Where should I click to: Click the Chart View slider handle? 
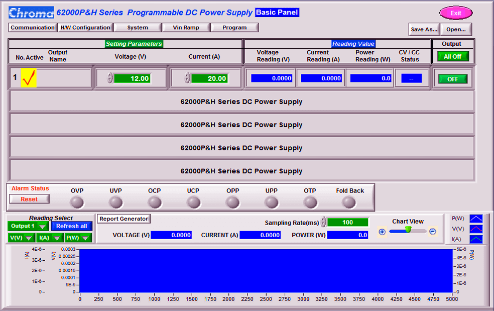pyautogui.click(x=408, y=229)
